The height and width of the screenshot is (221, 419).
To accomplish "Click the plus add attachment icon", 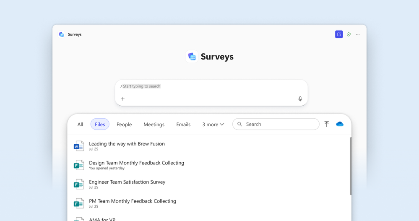I will point(122,99).
